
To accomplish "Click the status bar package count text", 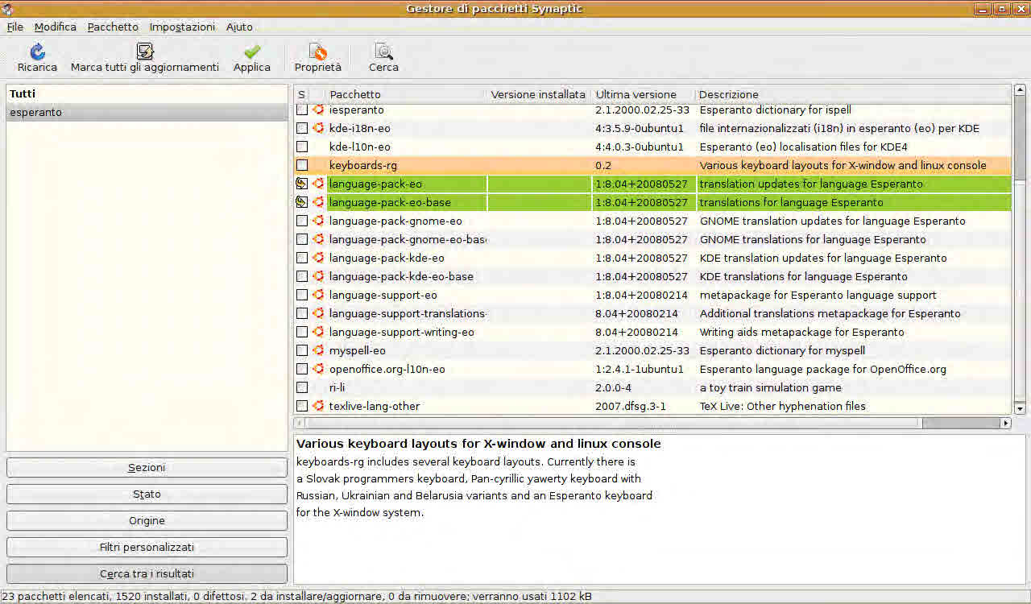I will click(297, 597).
